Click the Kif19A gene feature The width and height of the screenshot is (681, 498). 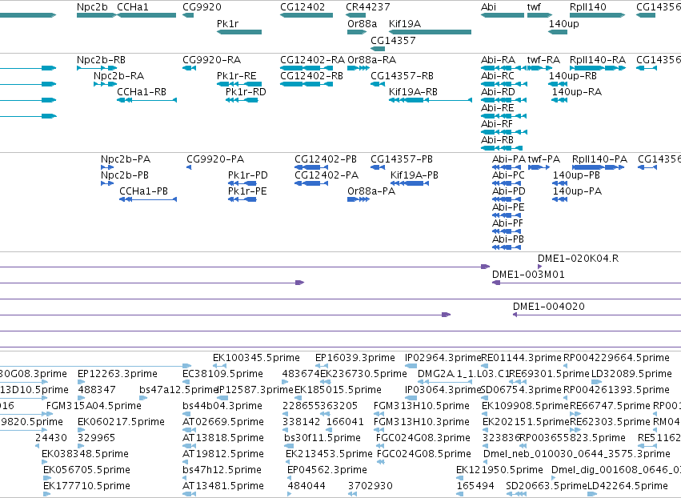[x=430, y=32]
